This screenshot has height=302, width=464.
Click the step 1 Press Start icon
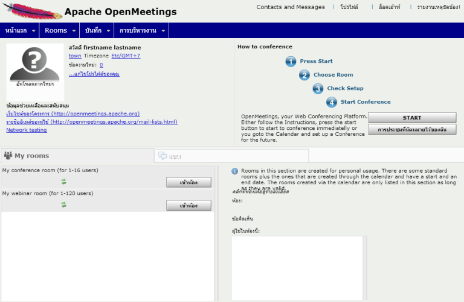tap(291, 62)
